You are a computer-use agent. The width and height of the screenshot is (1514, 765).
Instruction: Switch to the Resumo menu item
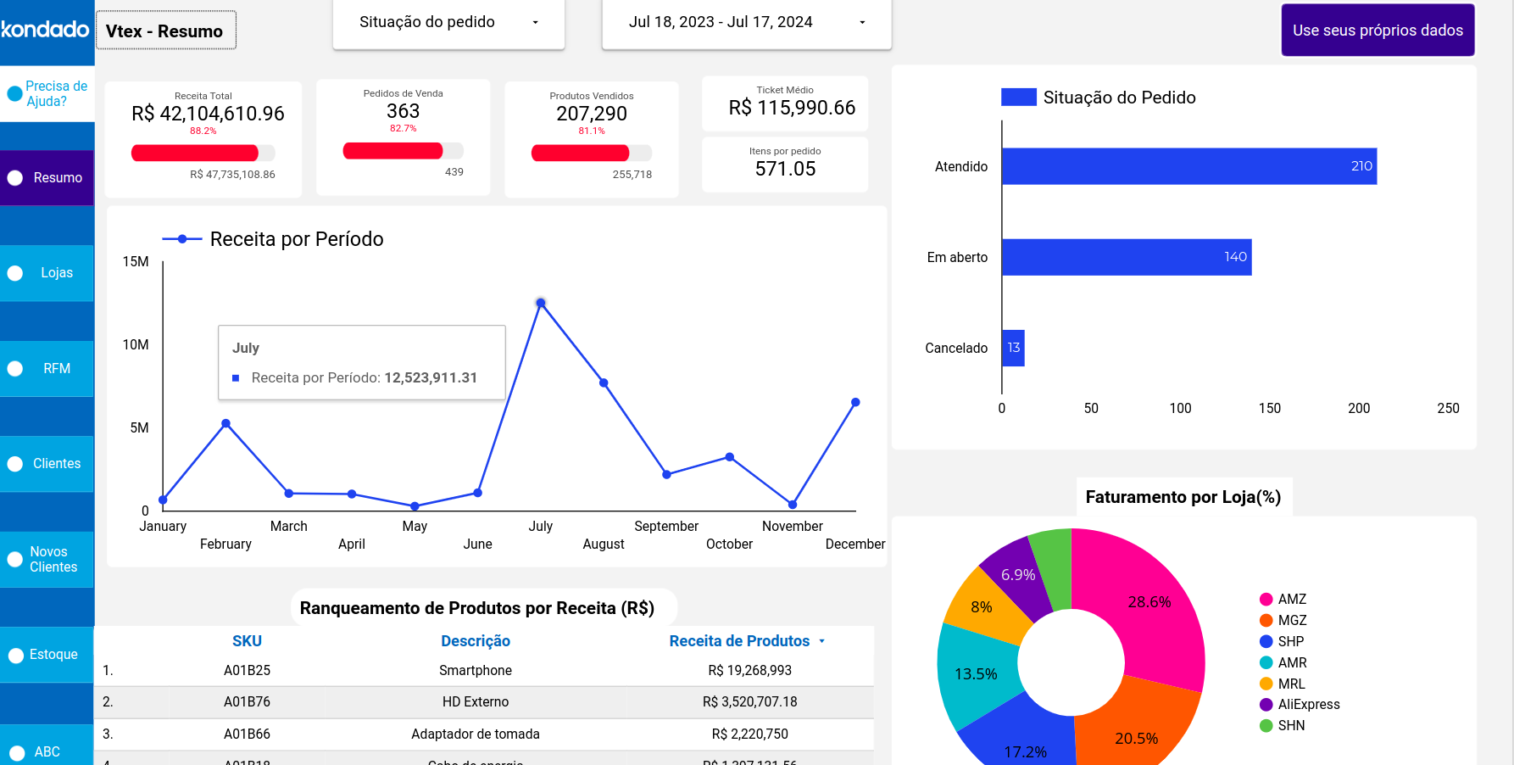59,177
